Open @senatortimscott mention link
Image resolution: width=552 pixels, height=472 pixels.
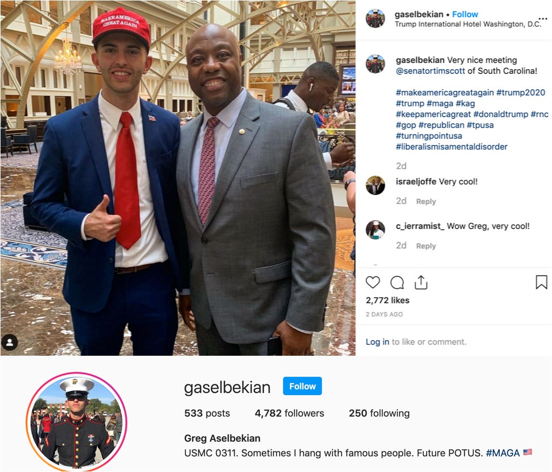point(430,71)
